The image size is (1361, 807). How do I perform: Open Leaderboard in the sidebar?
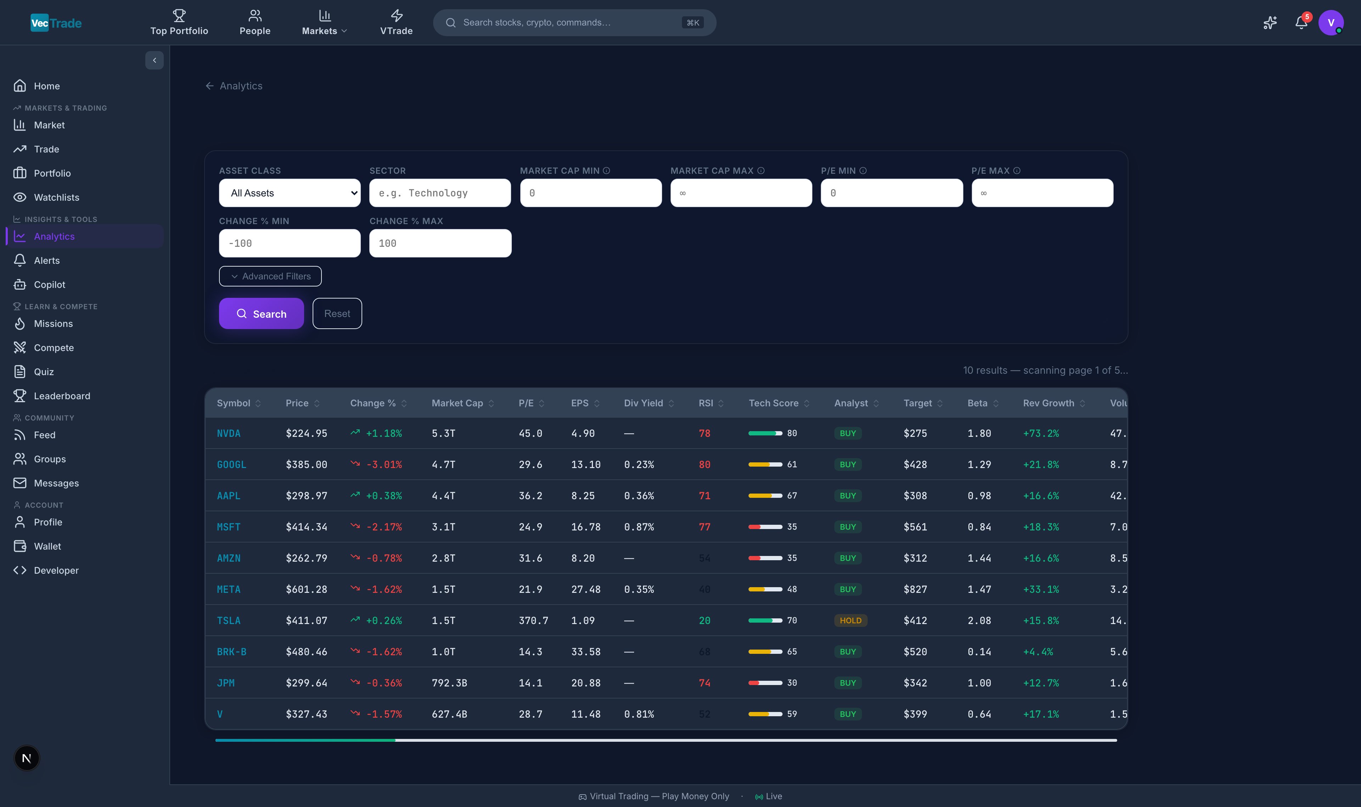pos(85,396)
